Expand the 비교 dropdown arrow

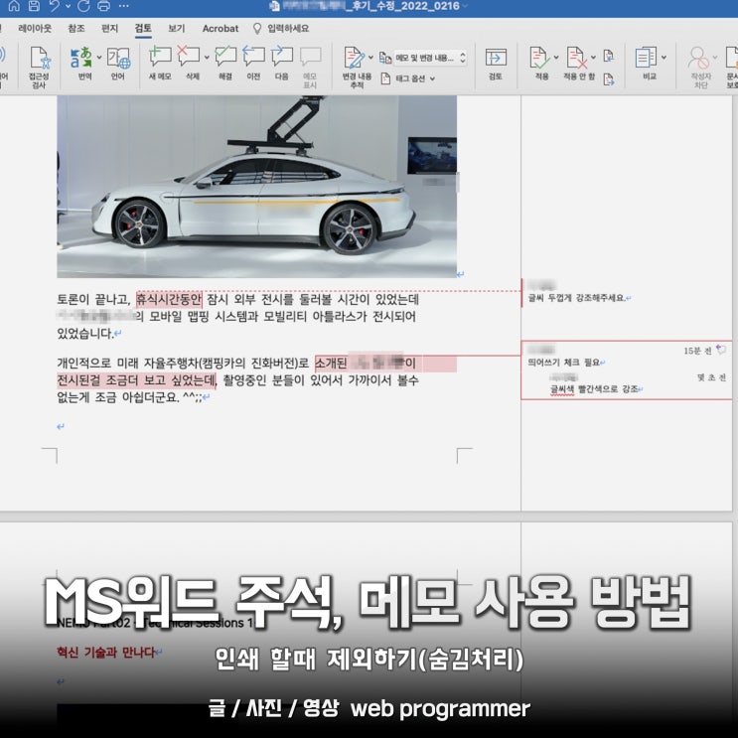[x=664, y=58]
